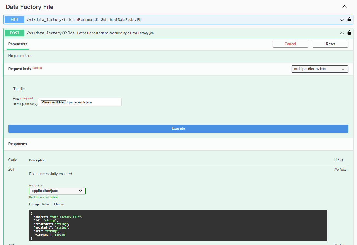Viewport: 357px width, 245px height.
Task: Collapse the Data Factory File section chevron
Action: [x=344, y=7]
